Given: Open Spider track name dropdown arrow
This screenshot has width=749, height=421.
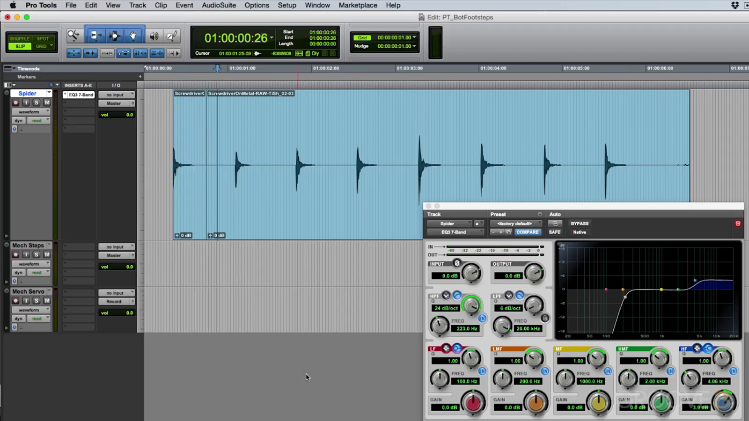Looking at the screenshot, I should 49,94.
